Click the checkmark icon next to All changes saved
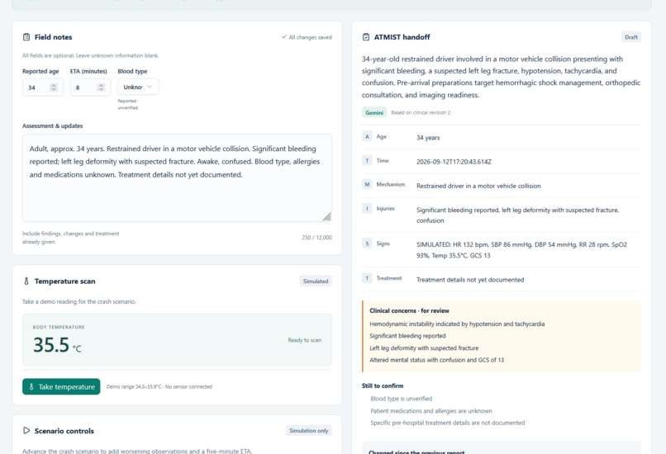This screenshot has height=454, width=666. (x=283, y=37)
